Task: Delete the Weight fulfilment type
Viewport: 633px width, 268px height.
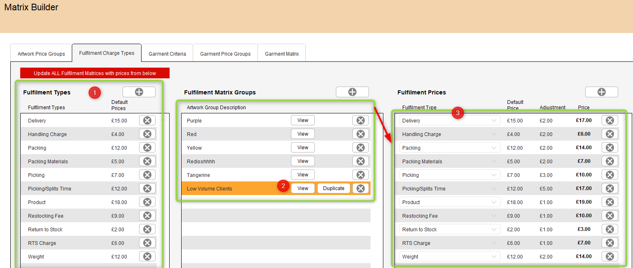Action: [x=147, y=256]
